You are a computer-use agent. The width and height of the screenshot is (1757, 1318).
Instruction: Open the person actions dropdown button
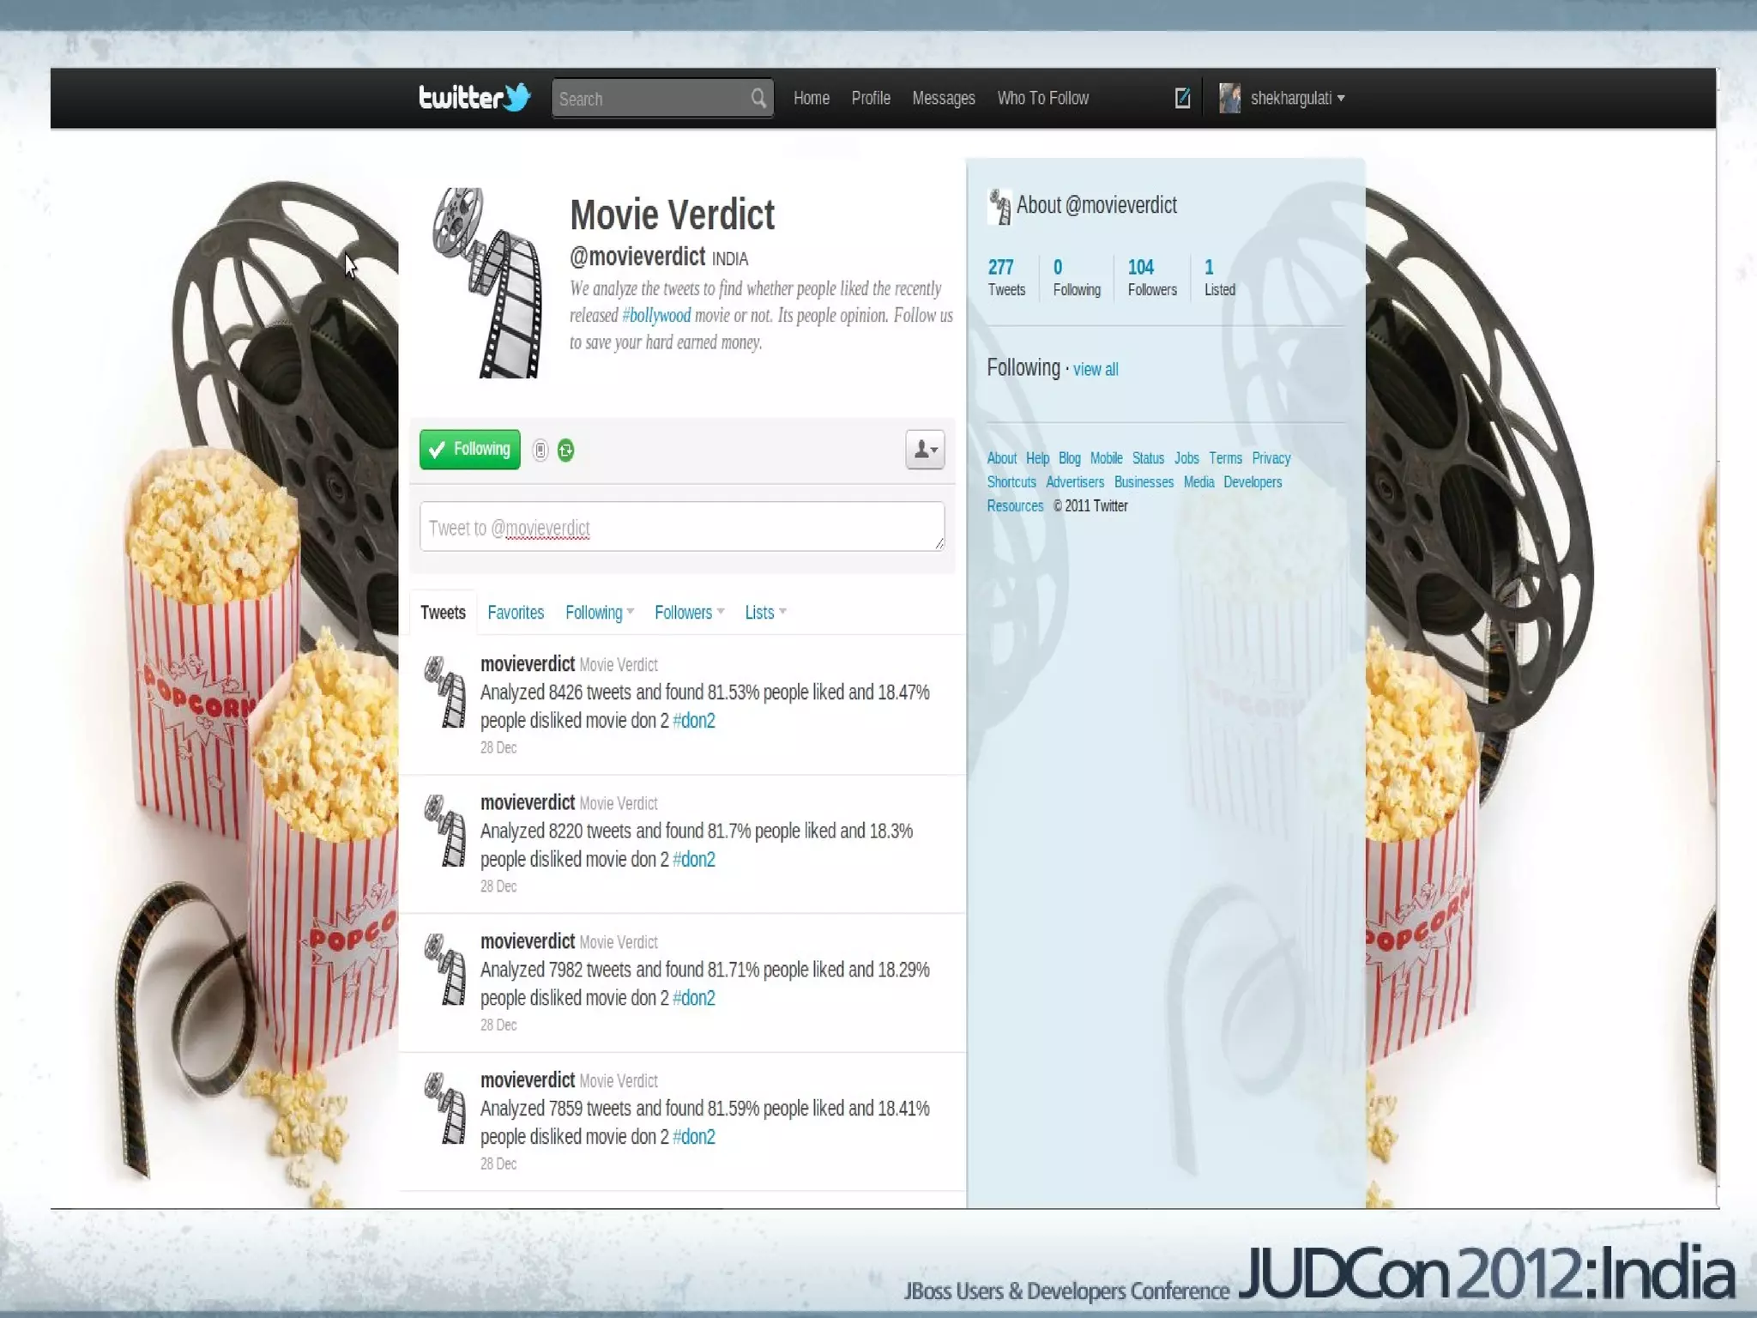(924, 449)
